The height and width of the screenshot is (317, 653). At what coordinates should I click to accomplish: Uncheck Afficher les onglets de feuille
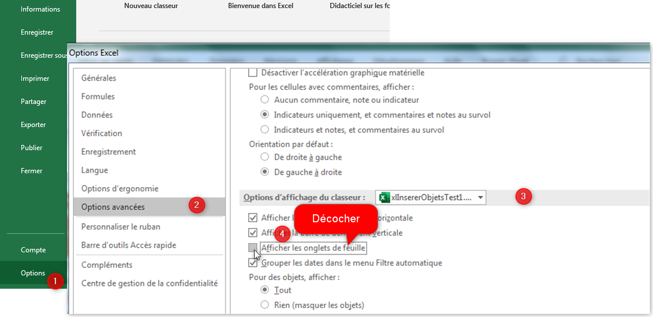253,248
